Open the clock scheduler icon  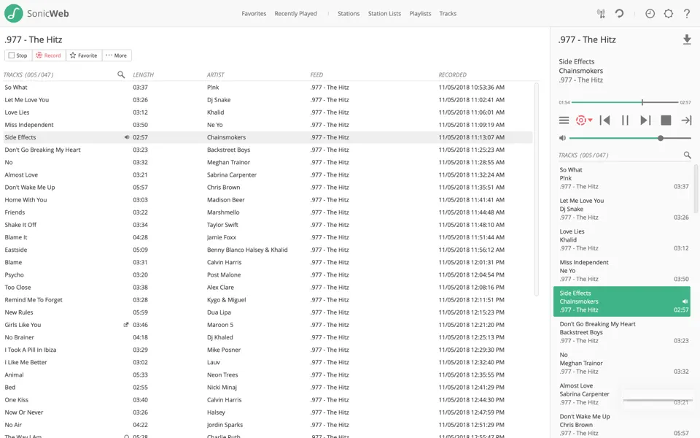click(x=650, y=13)
